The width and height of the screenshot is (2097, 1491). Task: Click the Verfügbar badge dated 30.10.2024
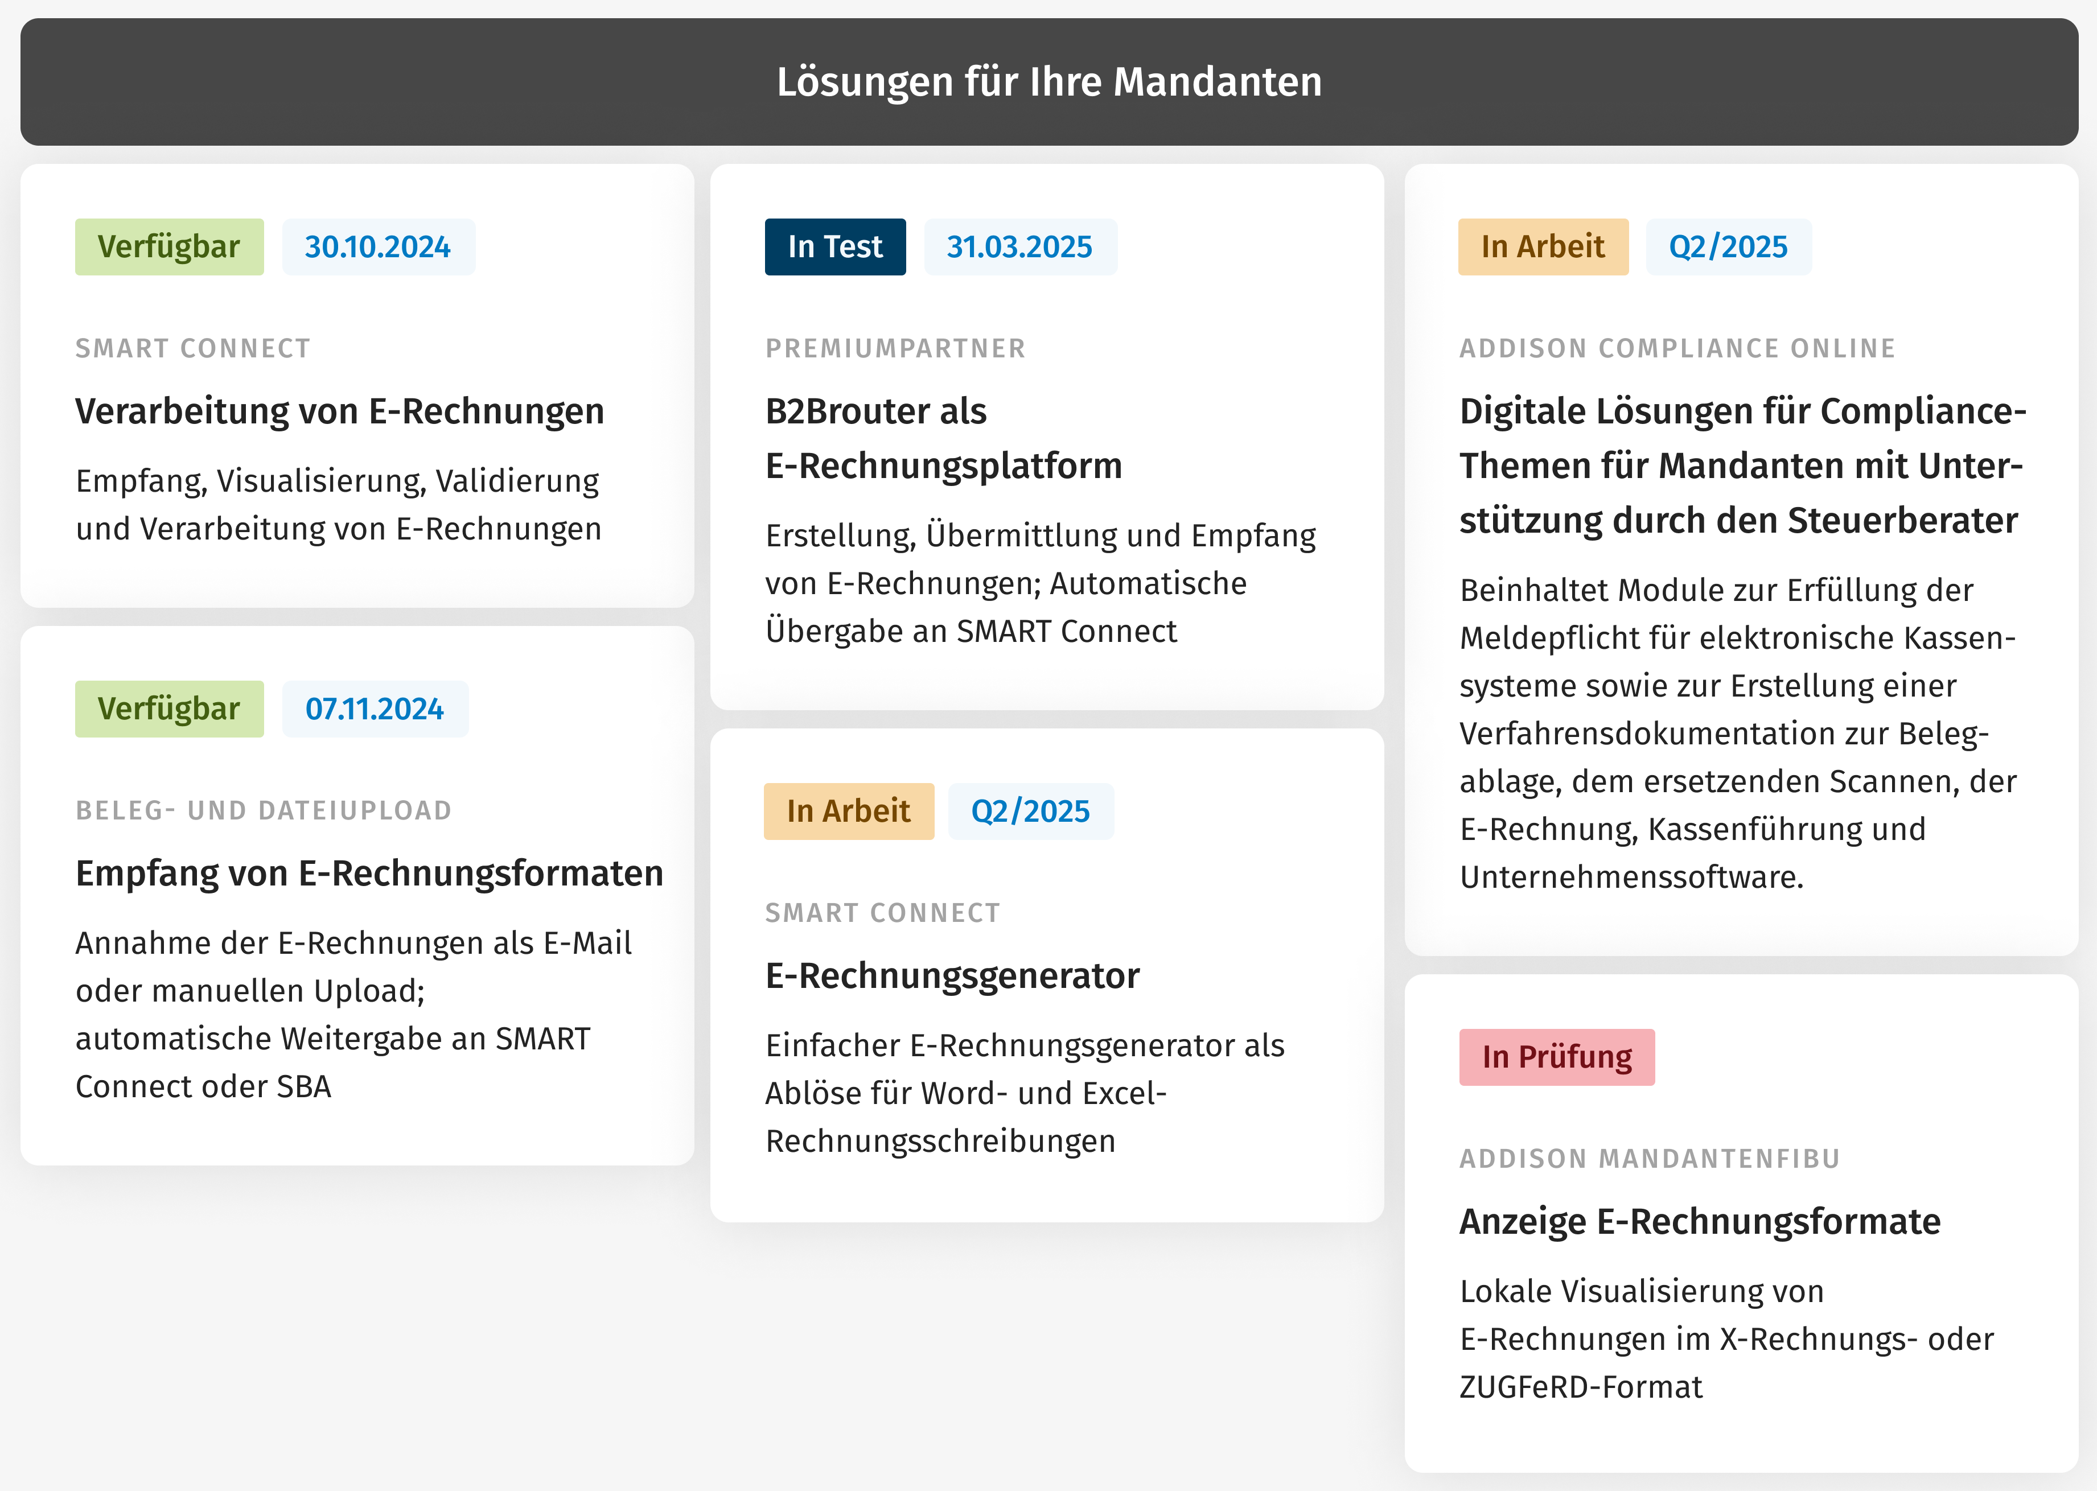pos(170,247)
